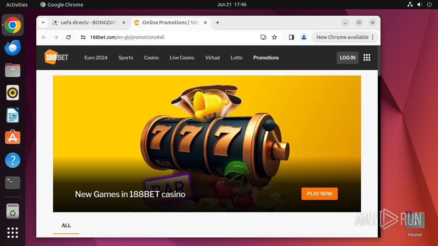Open a new tab with plus button

click(218, 23)
